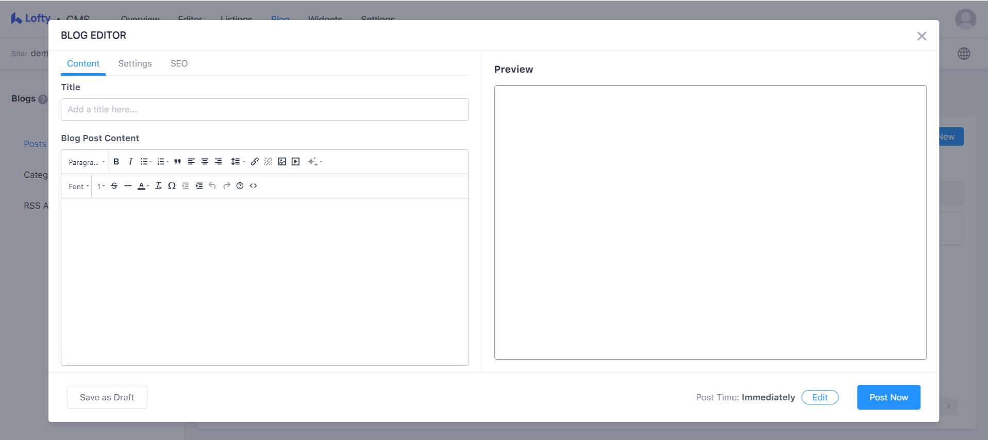
Task: Apply strikethrough formatting
Action: click(114, 186)
